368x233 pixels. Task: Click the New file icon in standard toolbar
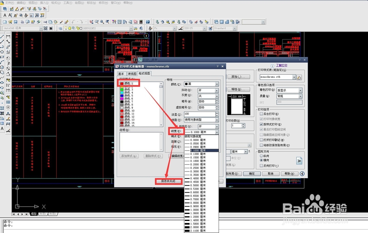(x=5, y=22)
